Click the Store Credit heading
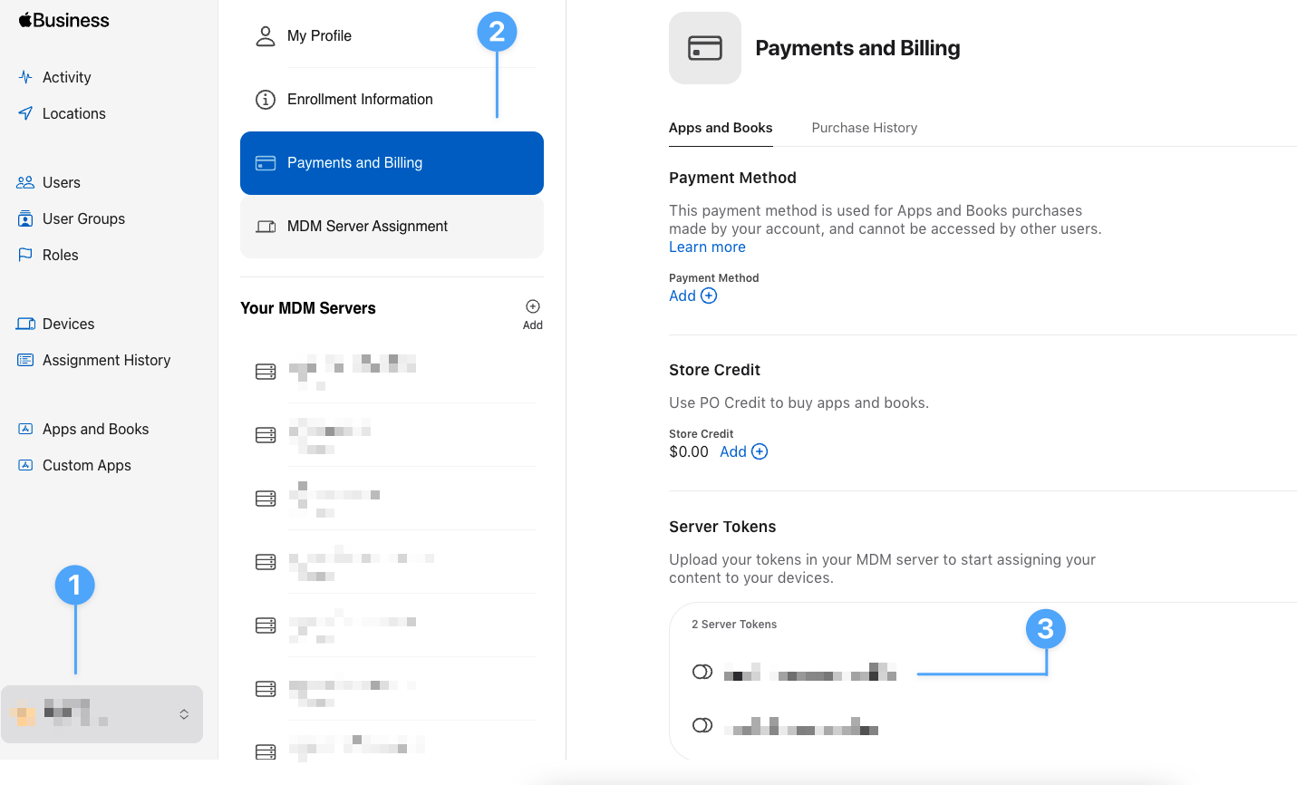 click(714, 370)
